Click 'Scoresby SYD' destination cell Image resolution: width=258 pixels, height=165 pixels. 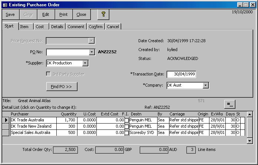(143, 133)
